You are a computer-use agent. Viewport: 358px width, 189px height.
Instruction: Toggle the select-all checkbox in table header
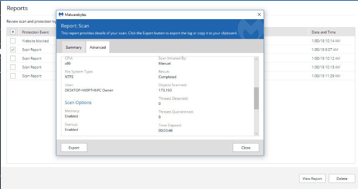[x=13, y=32]
